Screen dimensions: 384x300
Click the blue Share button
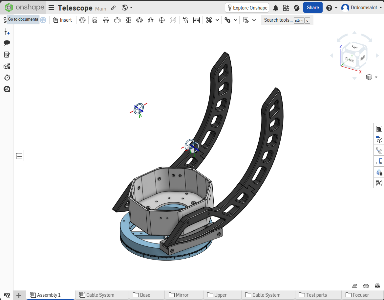point(313,8)
